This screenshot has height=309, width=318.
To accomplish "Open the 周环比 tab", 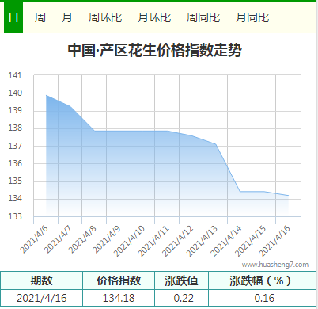I will click(105, 17).
